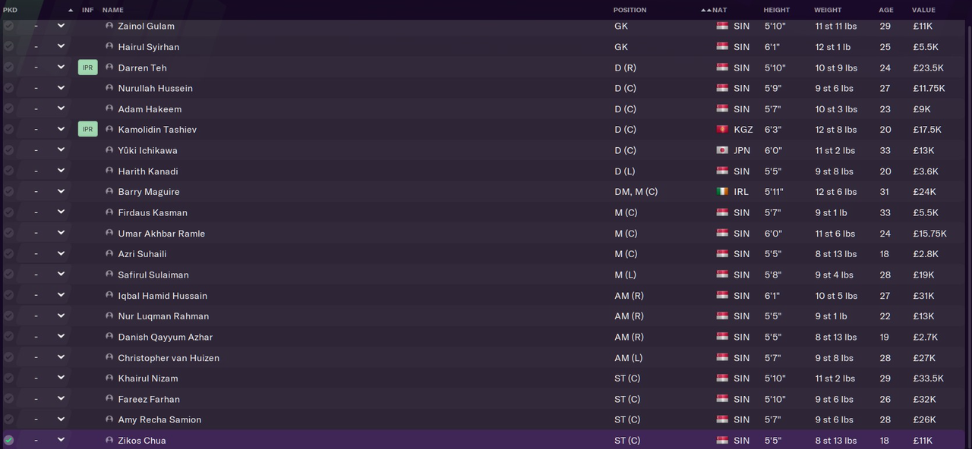Open player info icon beside Azri Suhaili

coord(109,254)
